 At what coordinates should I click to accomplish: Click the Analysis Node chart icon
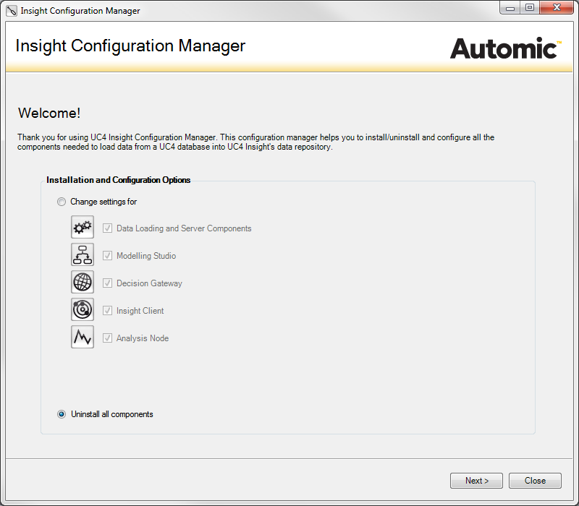83,337
